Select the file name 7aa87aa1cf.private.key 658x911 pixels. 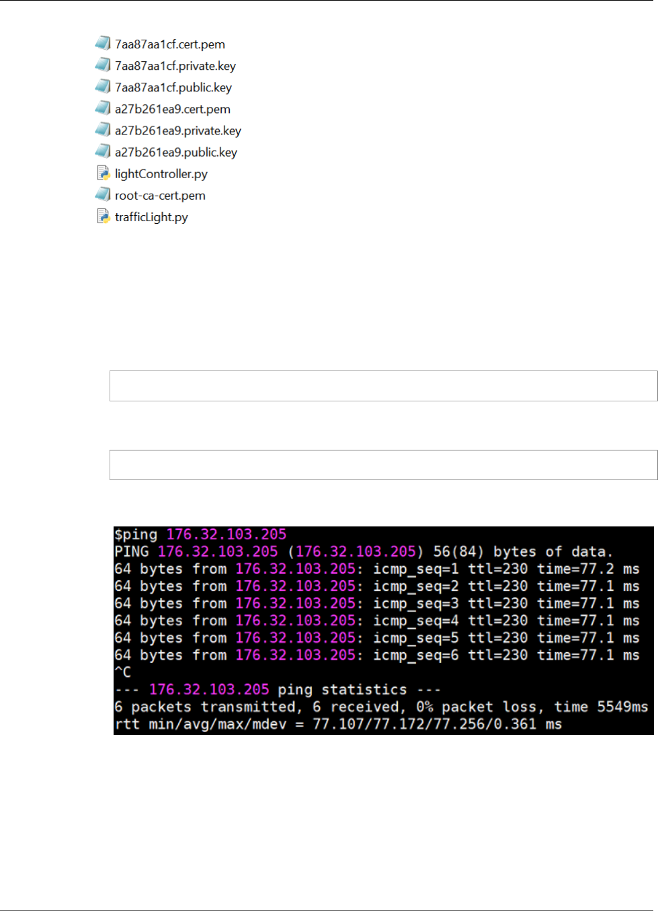click(x=175, y=66)
